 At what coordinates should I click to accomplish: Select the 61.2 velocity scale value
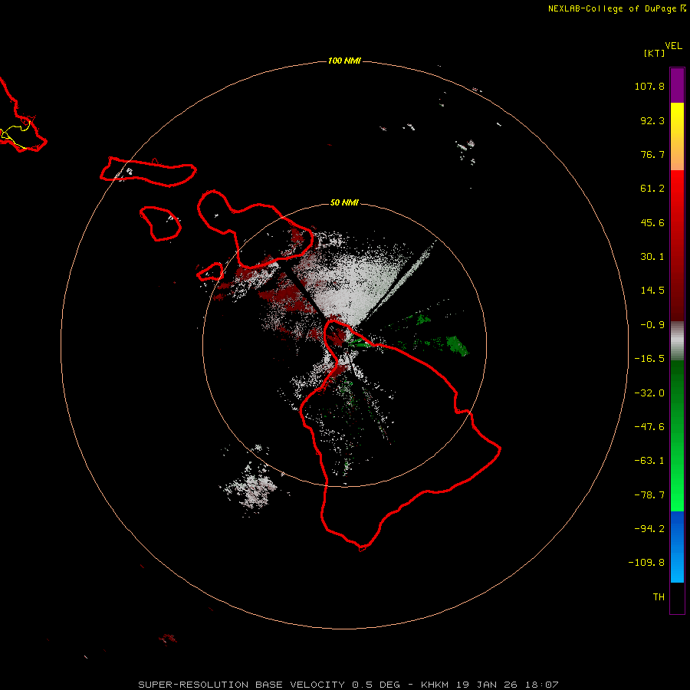652,189
